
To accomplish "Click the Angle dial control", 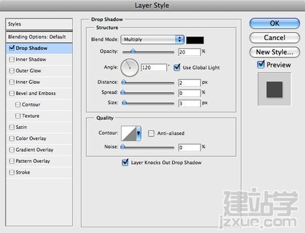I will [x=129, y=68].
